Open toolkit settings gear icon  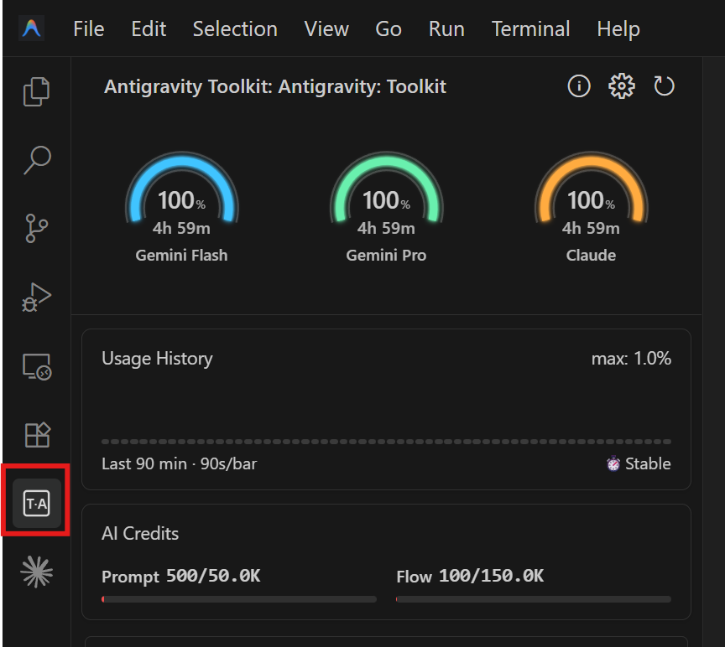click(622, 85)
